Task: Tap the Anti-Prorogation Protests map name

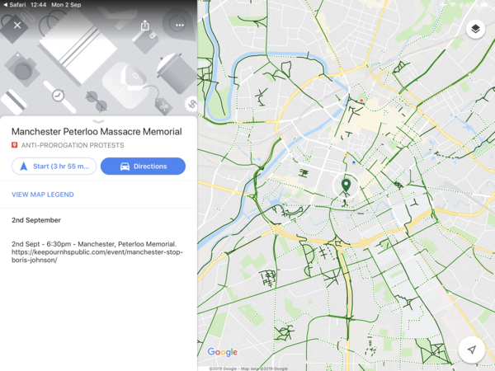Action: pyautogui.click(x=73, y=145)
